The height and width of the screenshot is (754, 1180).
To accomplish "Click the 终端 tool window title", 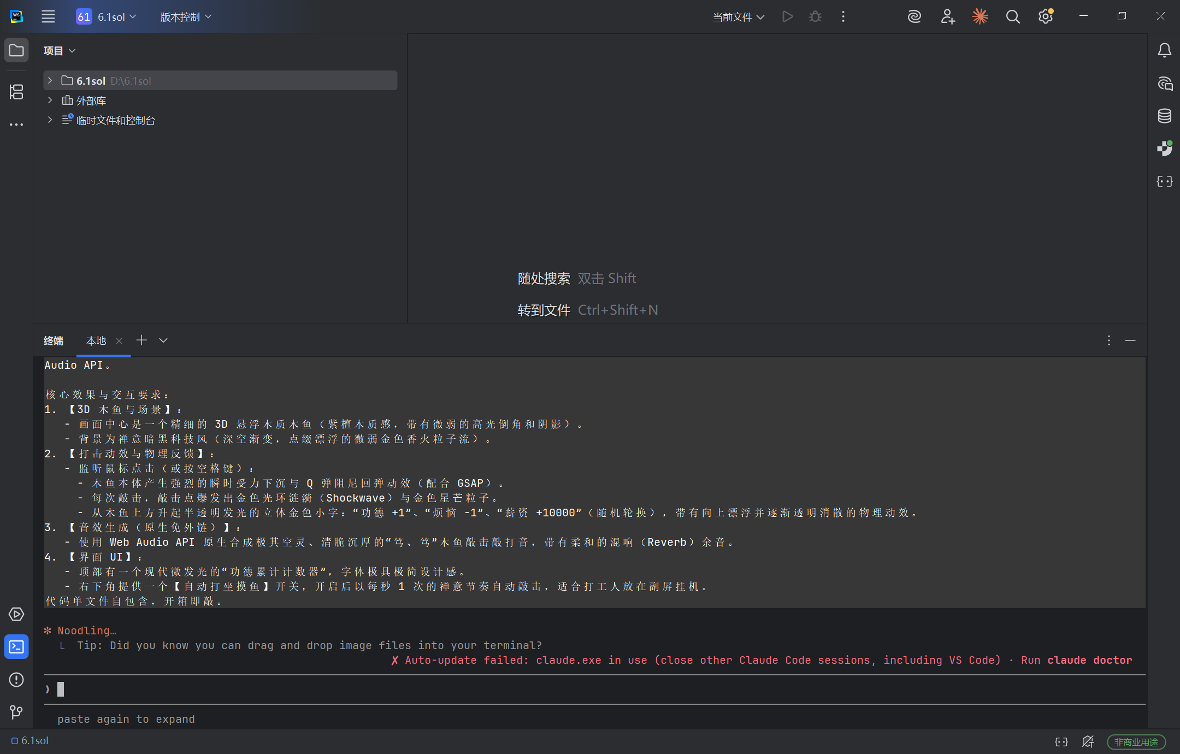I will click(x=54, y=341).
